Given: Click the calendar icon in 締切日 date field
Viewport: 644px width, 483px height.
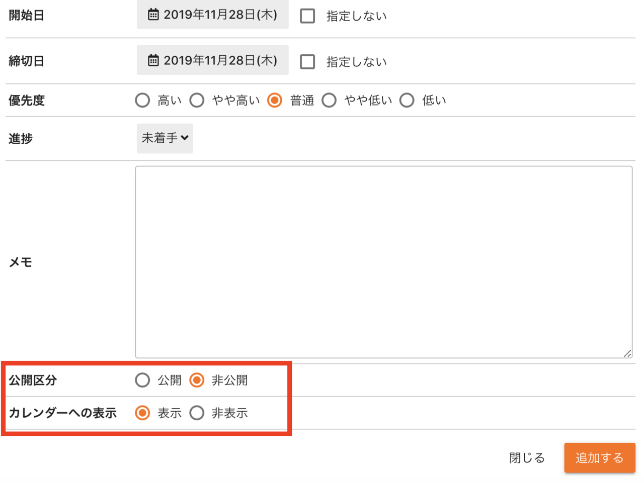Looking at the screenshot, I should 153,60.
